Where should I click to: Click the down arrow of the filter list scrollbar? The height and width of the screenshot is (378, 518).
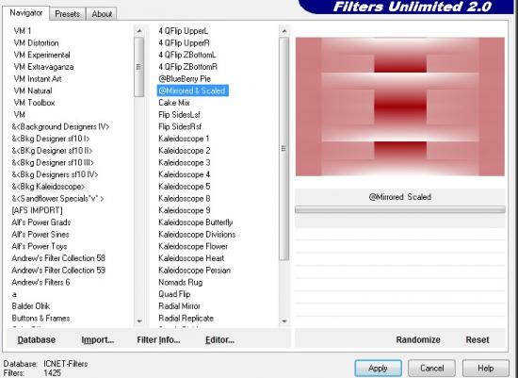coord(284,321)
